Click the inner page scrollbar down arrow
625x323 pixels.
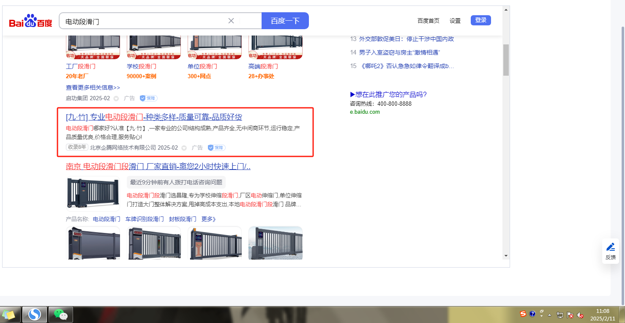pyautogui.click(x=506, y=256)
